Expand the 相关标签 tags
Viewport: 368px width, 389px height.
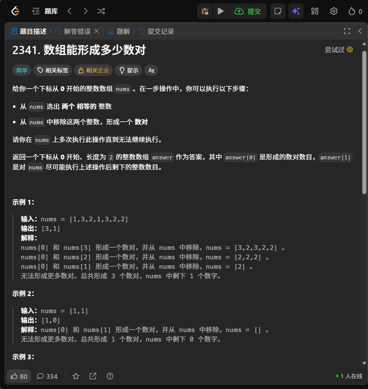[53, 70]
